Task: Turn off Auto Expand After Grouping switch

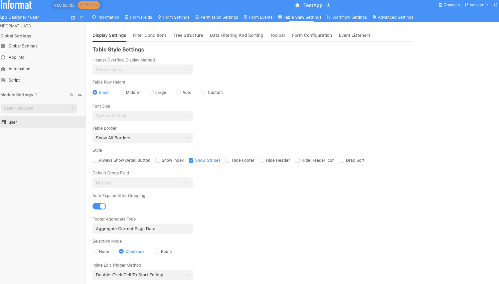Action: (99, 206)
